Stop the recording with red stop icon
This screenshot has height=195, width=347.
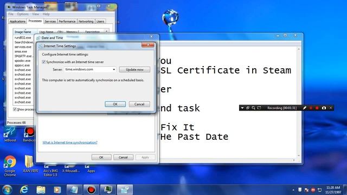[x=317, y=108]
